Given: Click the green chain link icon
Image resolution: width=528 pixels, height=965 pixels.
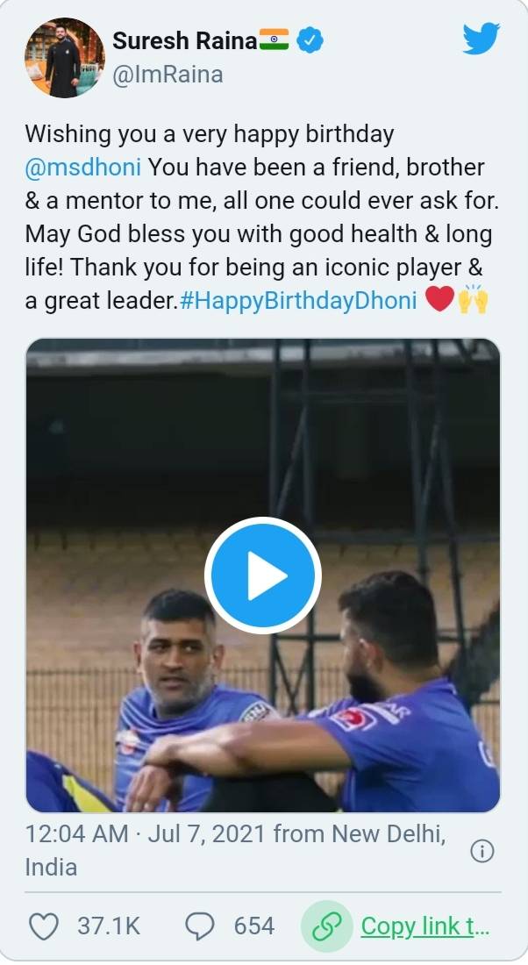Looking at the screenshot, I should (x=326, y=926).
